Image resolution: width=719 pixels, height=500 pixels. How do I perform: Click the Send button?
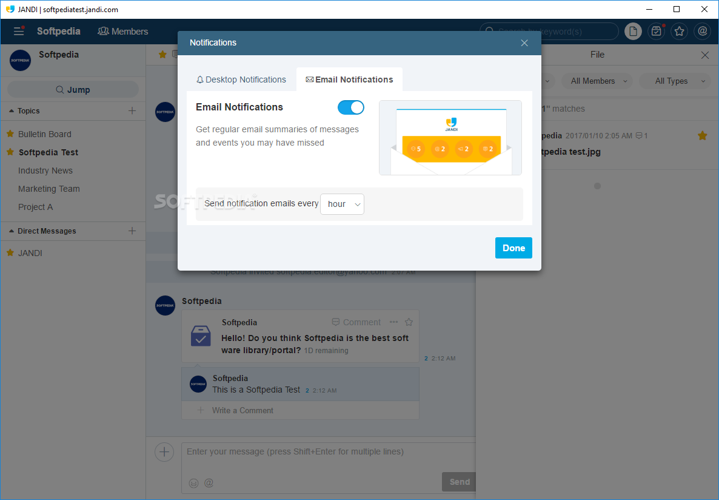coord(459,482)
